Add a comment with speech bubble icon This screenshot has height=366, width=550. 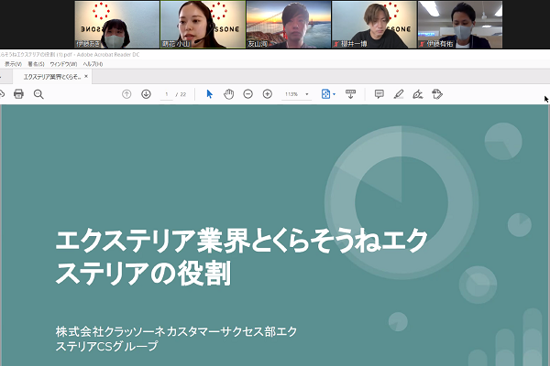click(379, 94)
